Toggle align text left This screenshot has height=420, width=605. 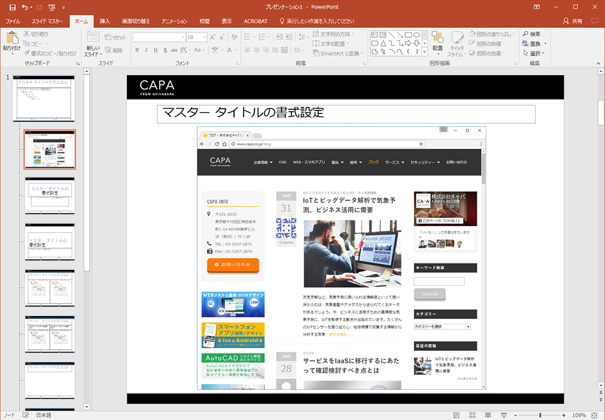[x=248, y=50]
